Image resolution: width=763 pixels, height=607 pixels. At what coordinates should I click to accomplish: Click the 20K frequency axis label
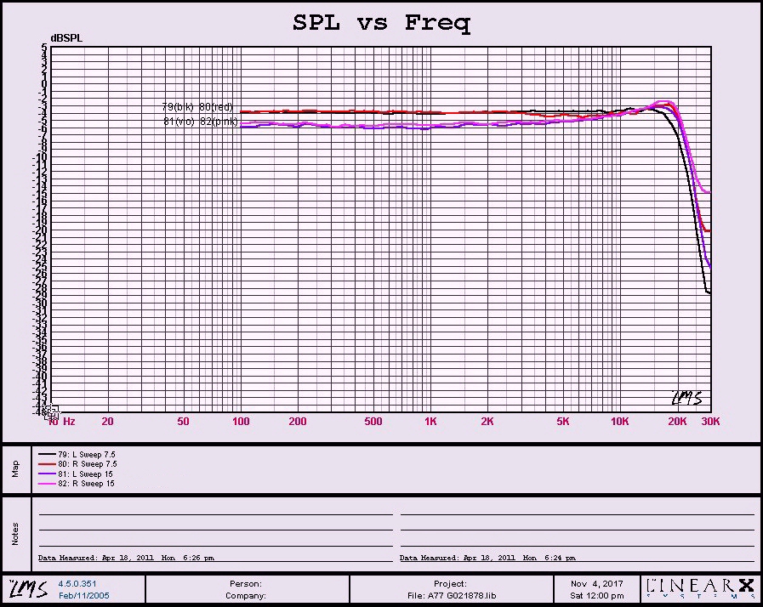[677, 421]
